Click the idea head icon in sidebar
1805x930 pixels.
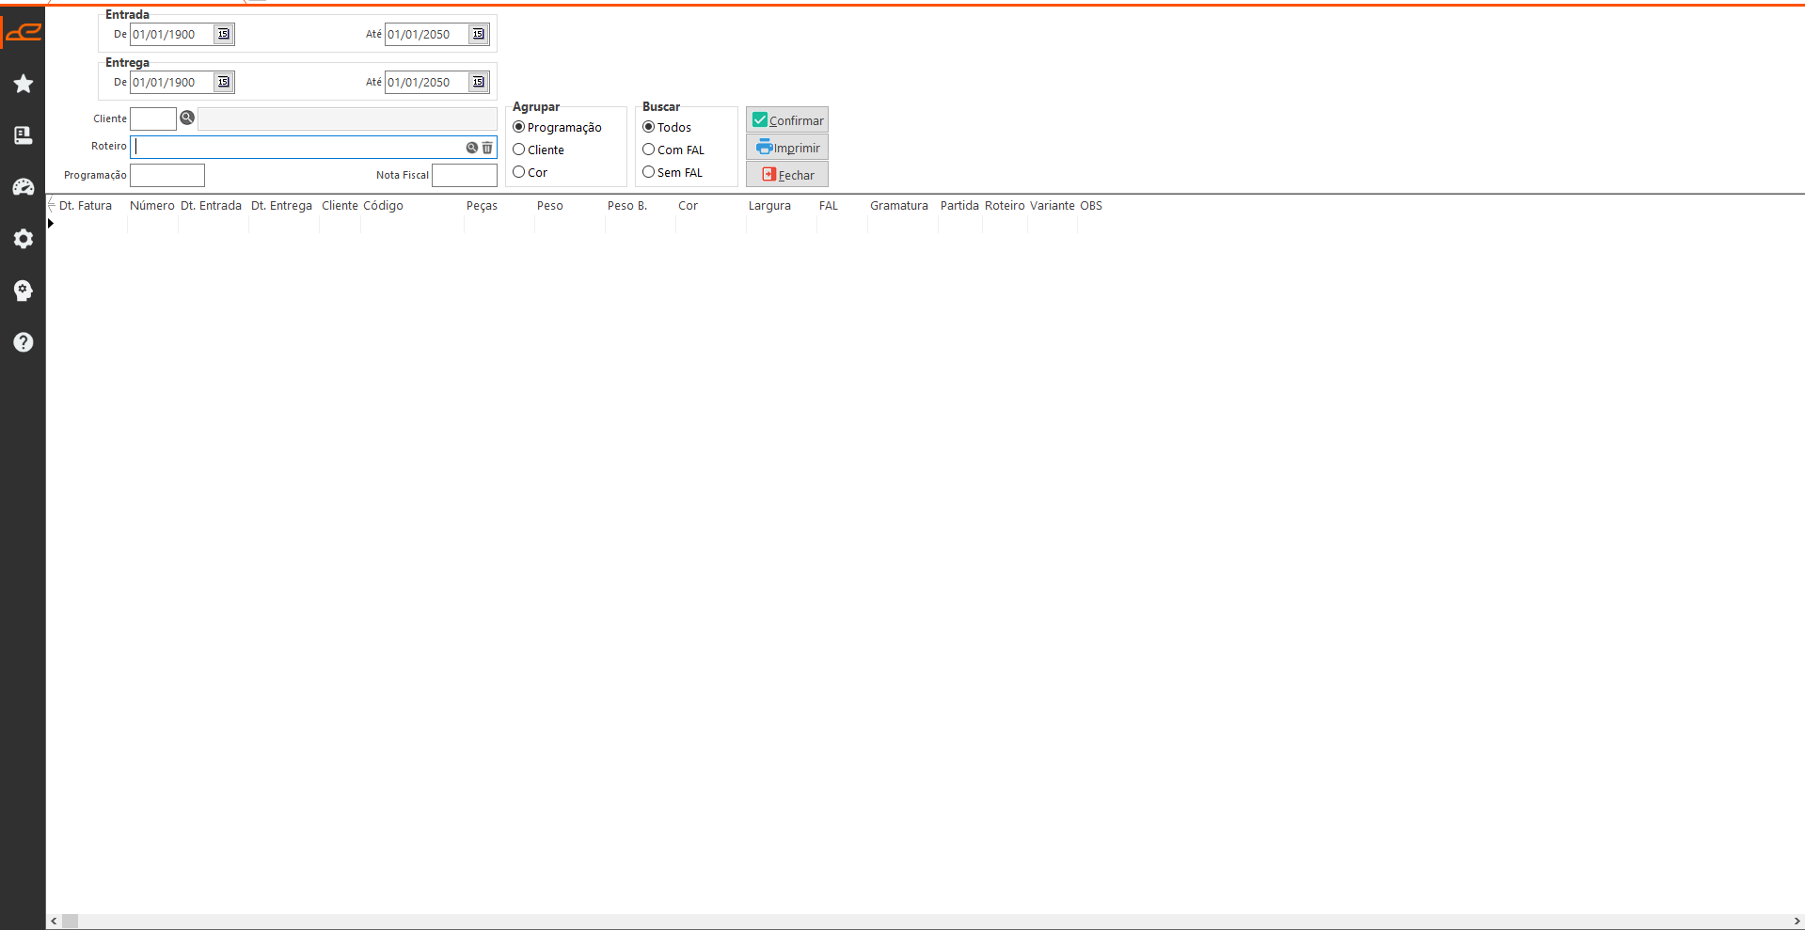point(24,291)
